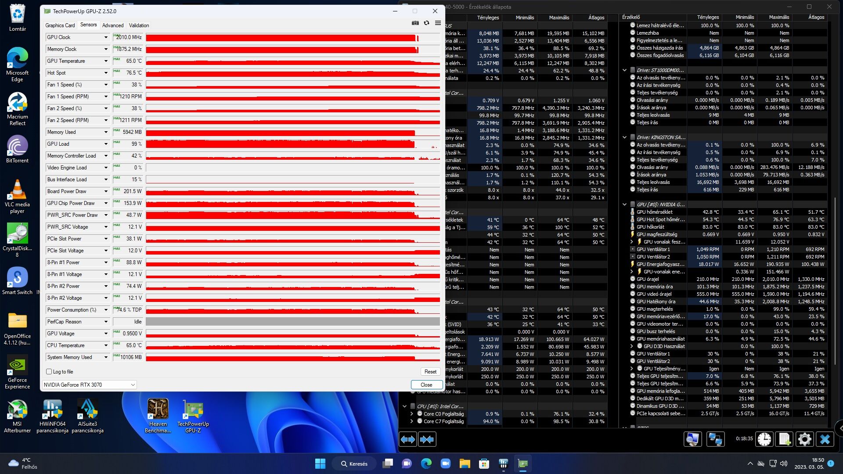
Task: Click HWiNFO log file add icon
Action: tap(785, 439)
